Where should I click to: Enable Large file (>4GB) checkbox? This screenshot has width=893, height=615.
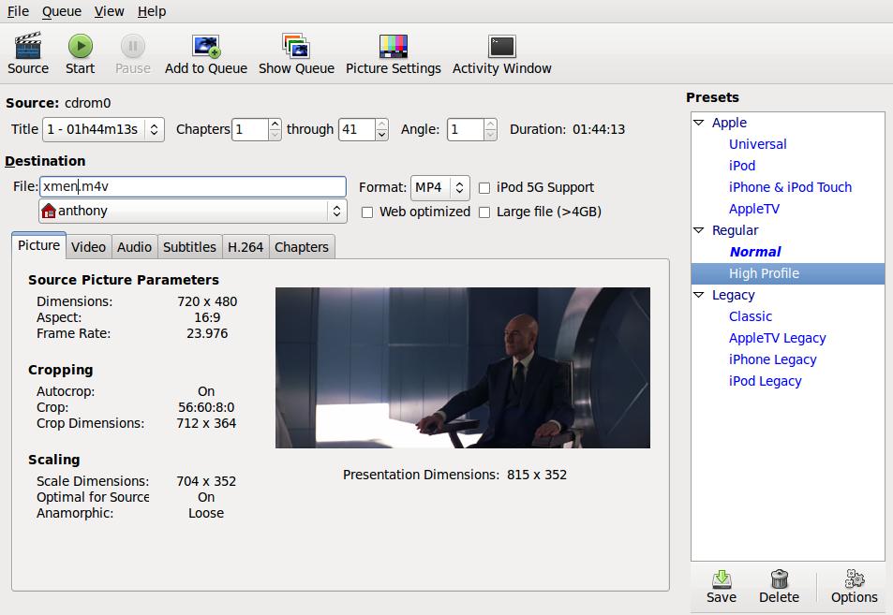484,212
